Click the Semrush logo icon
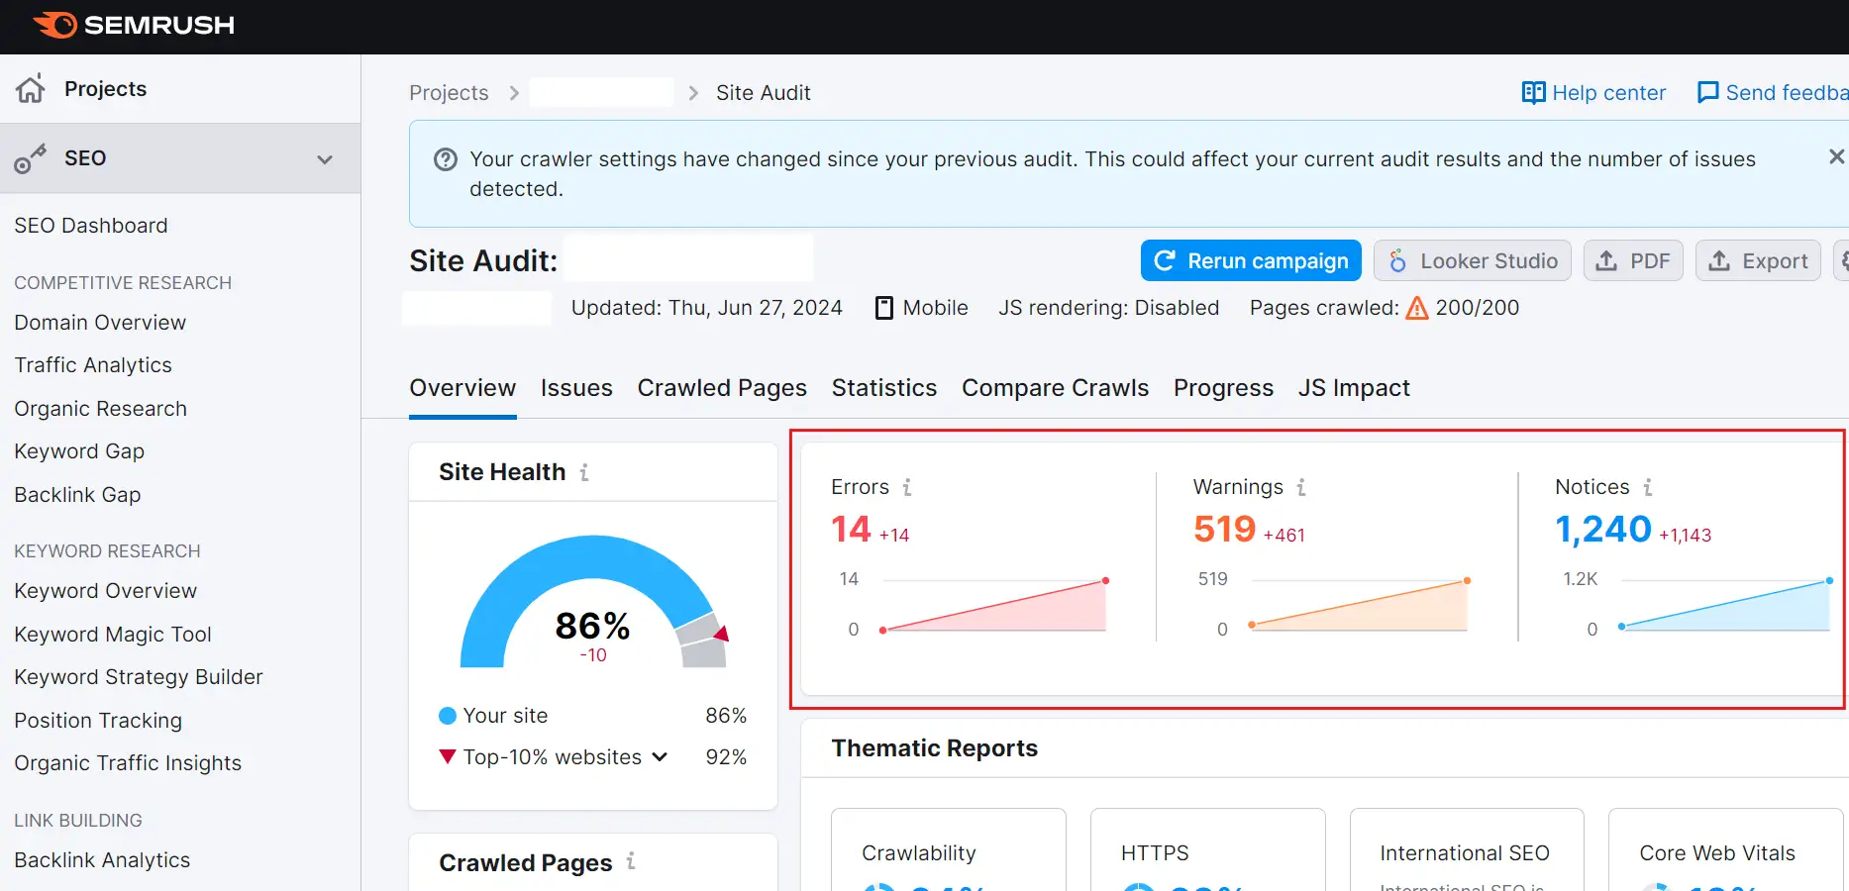Image resolution: width=1849 pixels, height=891 pixels. (x=55, y=25)
